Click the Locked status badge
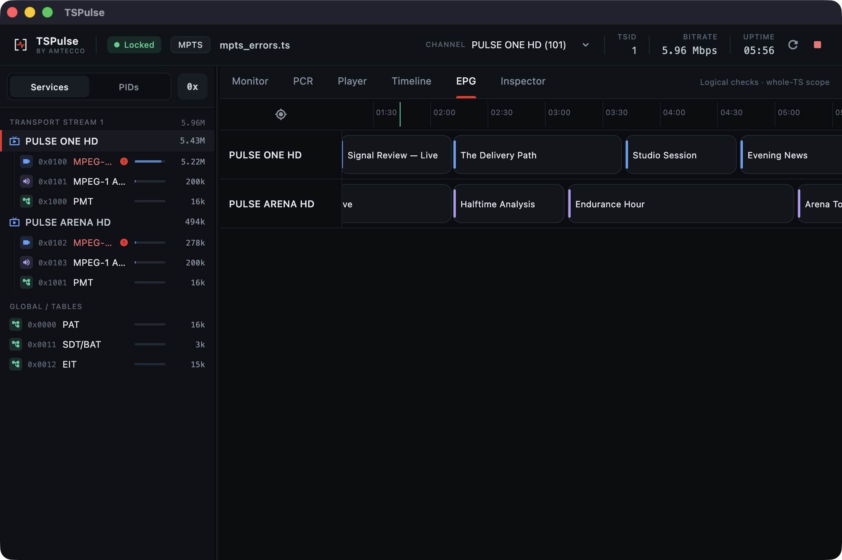842x560 pixels. [x=134, y=45]
